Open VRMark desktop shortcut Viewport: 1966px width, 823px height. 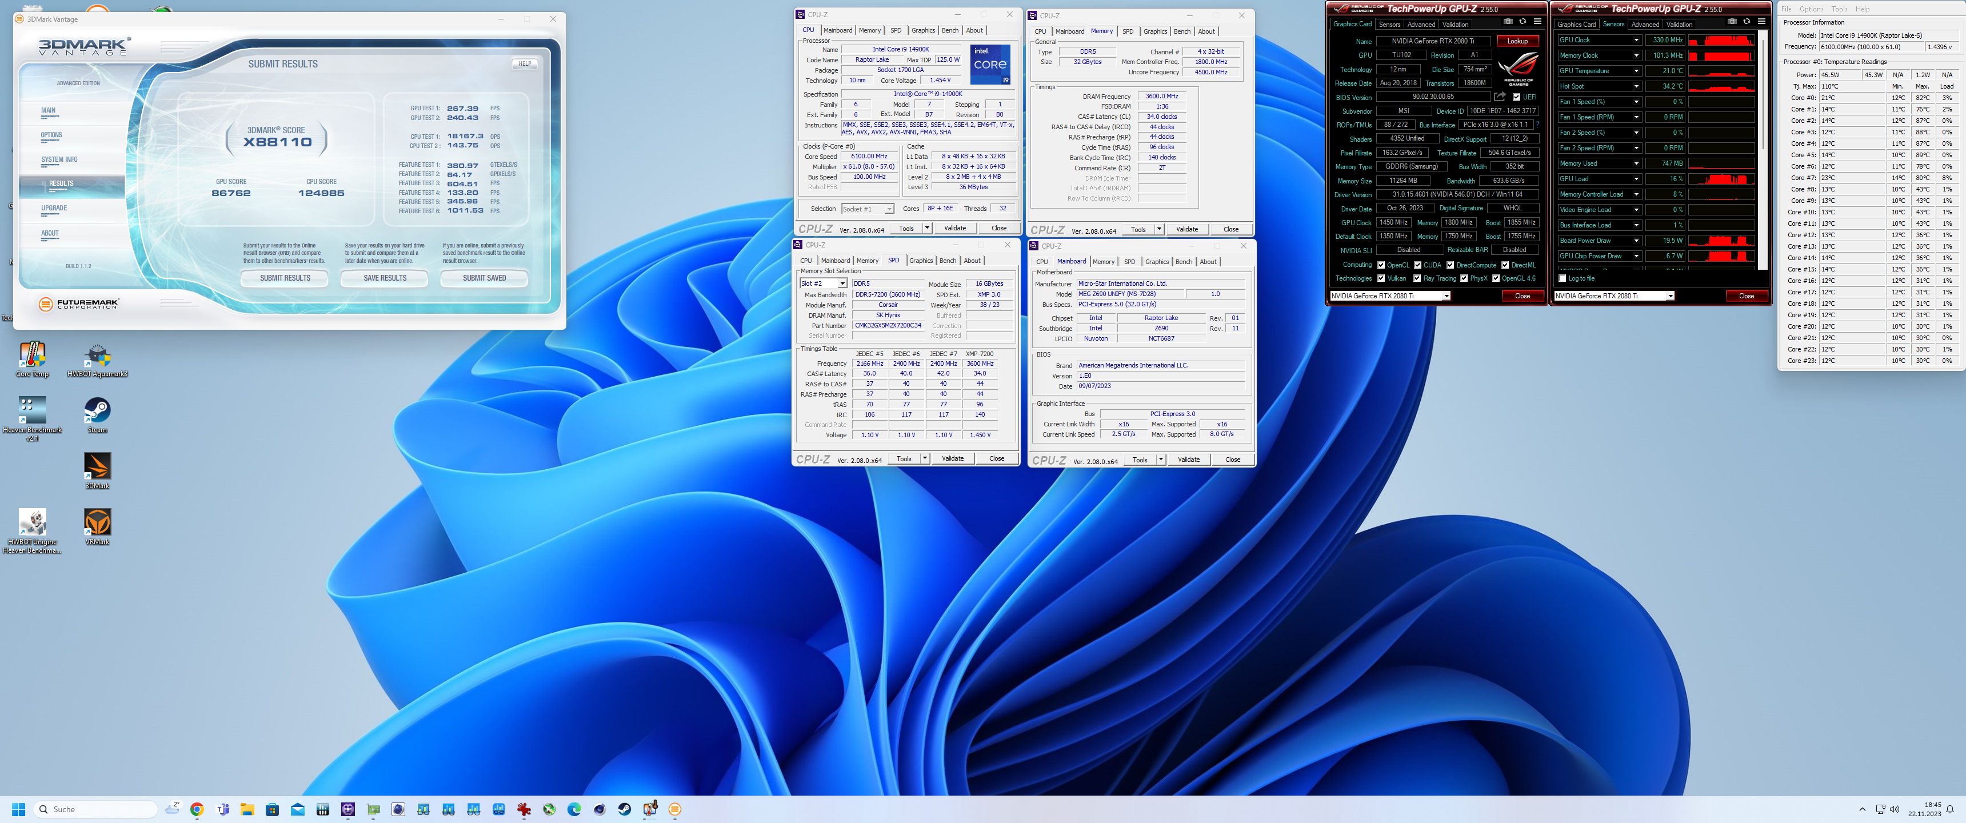97,527
